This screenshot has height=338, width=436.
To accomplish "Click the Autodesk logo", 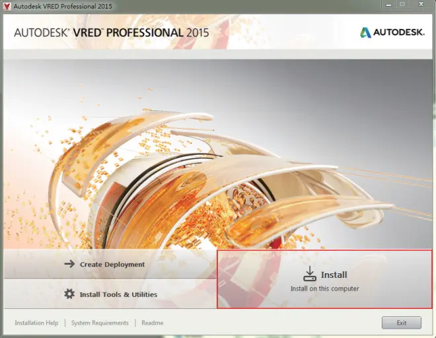I will (x=392, y=32).
